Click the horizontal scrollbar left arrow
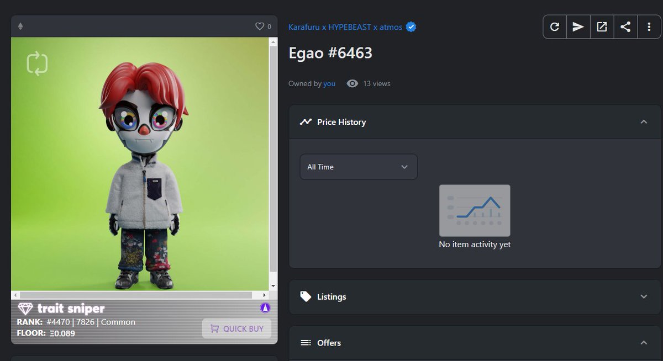Image resolution: width=663 pixels, height=361 pixels. point(15,295)
